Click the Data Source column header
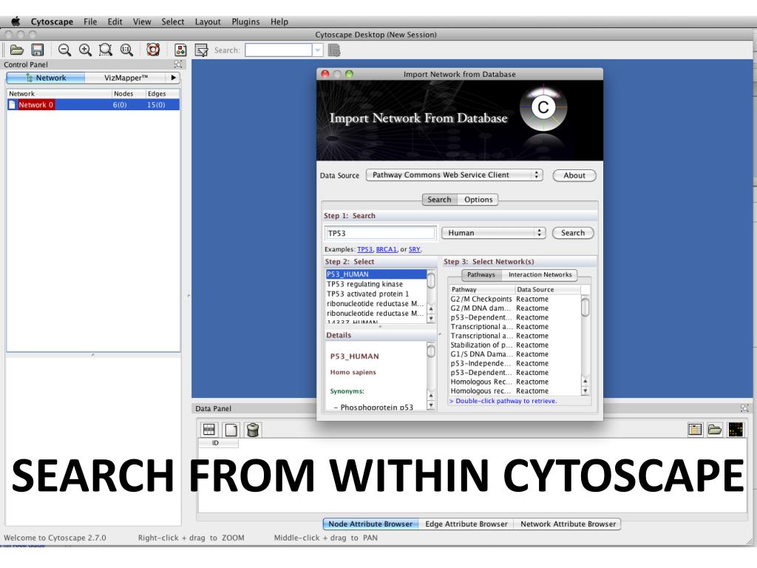This screenshot has width=757, height=568. [548, 289]
